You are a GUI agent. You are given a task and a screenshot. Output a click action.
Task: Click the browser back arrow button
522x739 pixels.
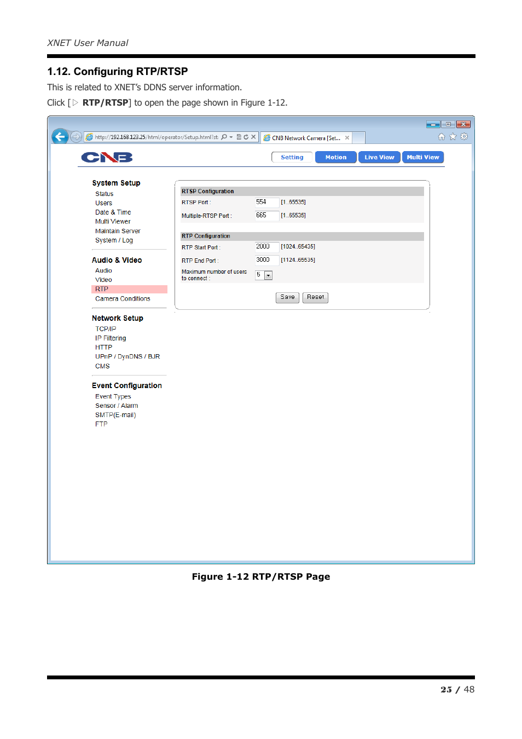pos(60,137)
